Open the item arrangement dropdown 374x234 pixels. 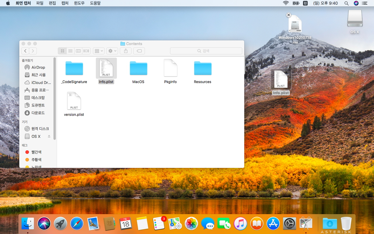(99, 51)
